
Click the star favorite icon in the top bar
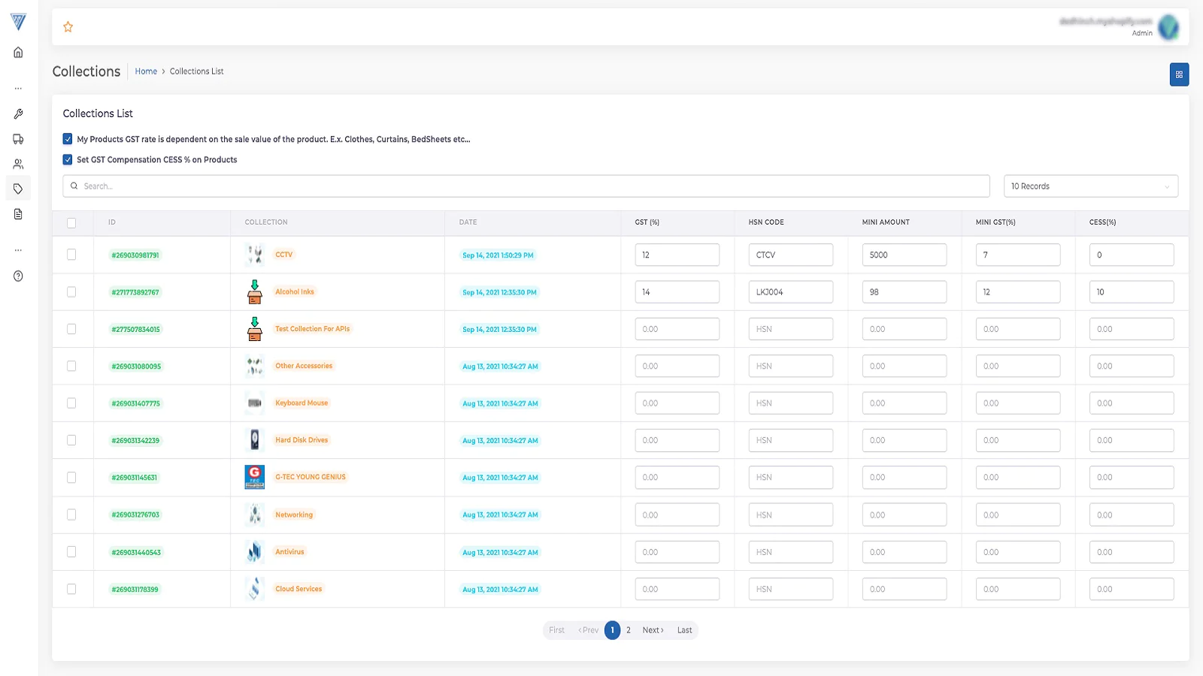coord(68,27)
